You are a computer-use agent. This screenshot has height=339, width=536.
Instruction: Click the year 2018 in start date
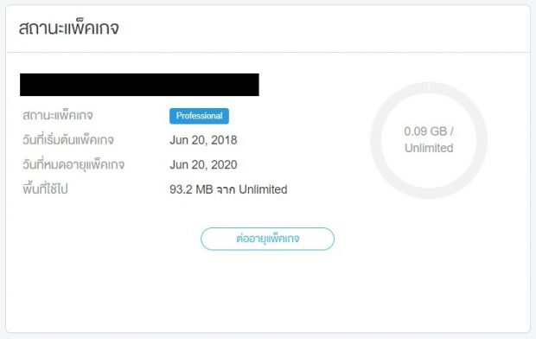[x=224, y=140]
